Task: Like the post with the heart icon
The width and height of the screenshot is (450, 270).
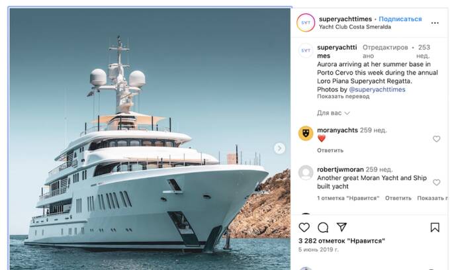Action: (304, 228)
